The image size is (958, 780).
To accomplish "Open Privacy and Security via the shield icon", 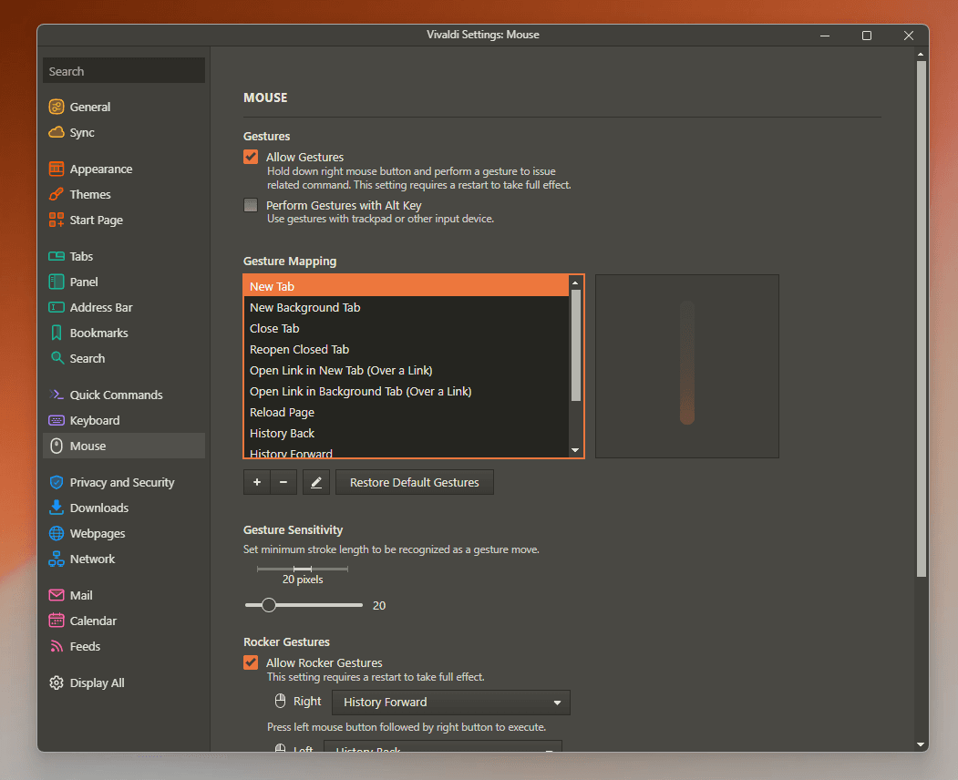I will [56, 482].
